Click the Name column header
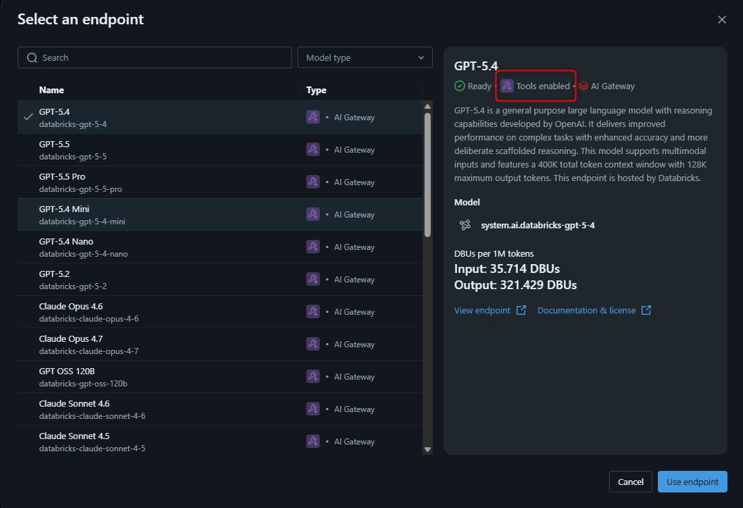 51,90
